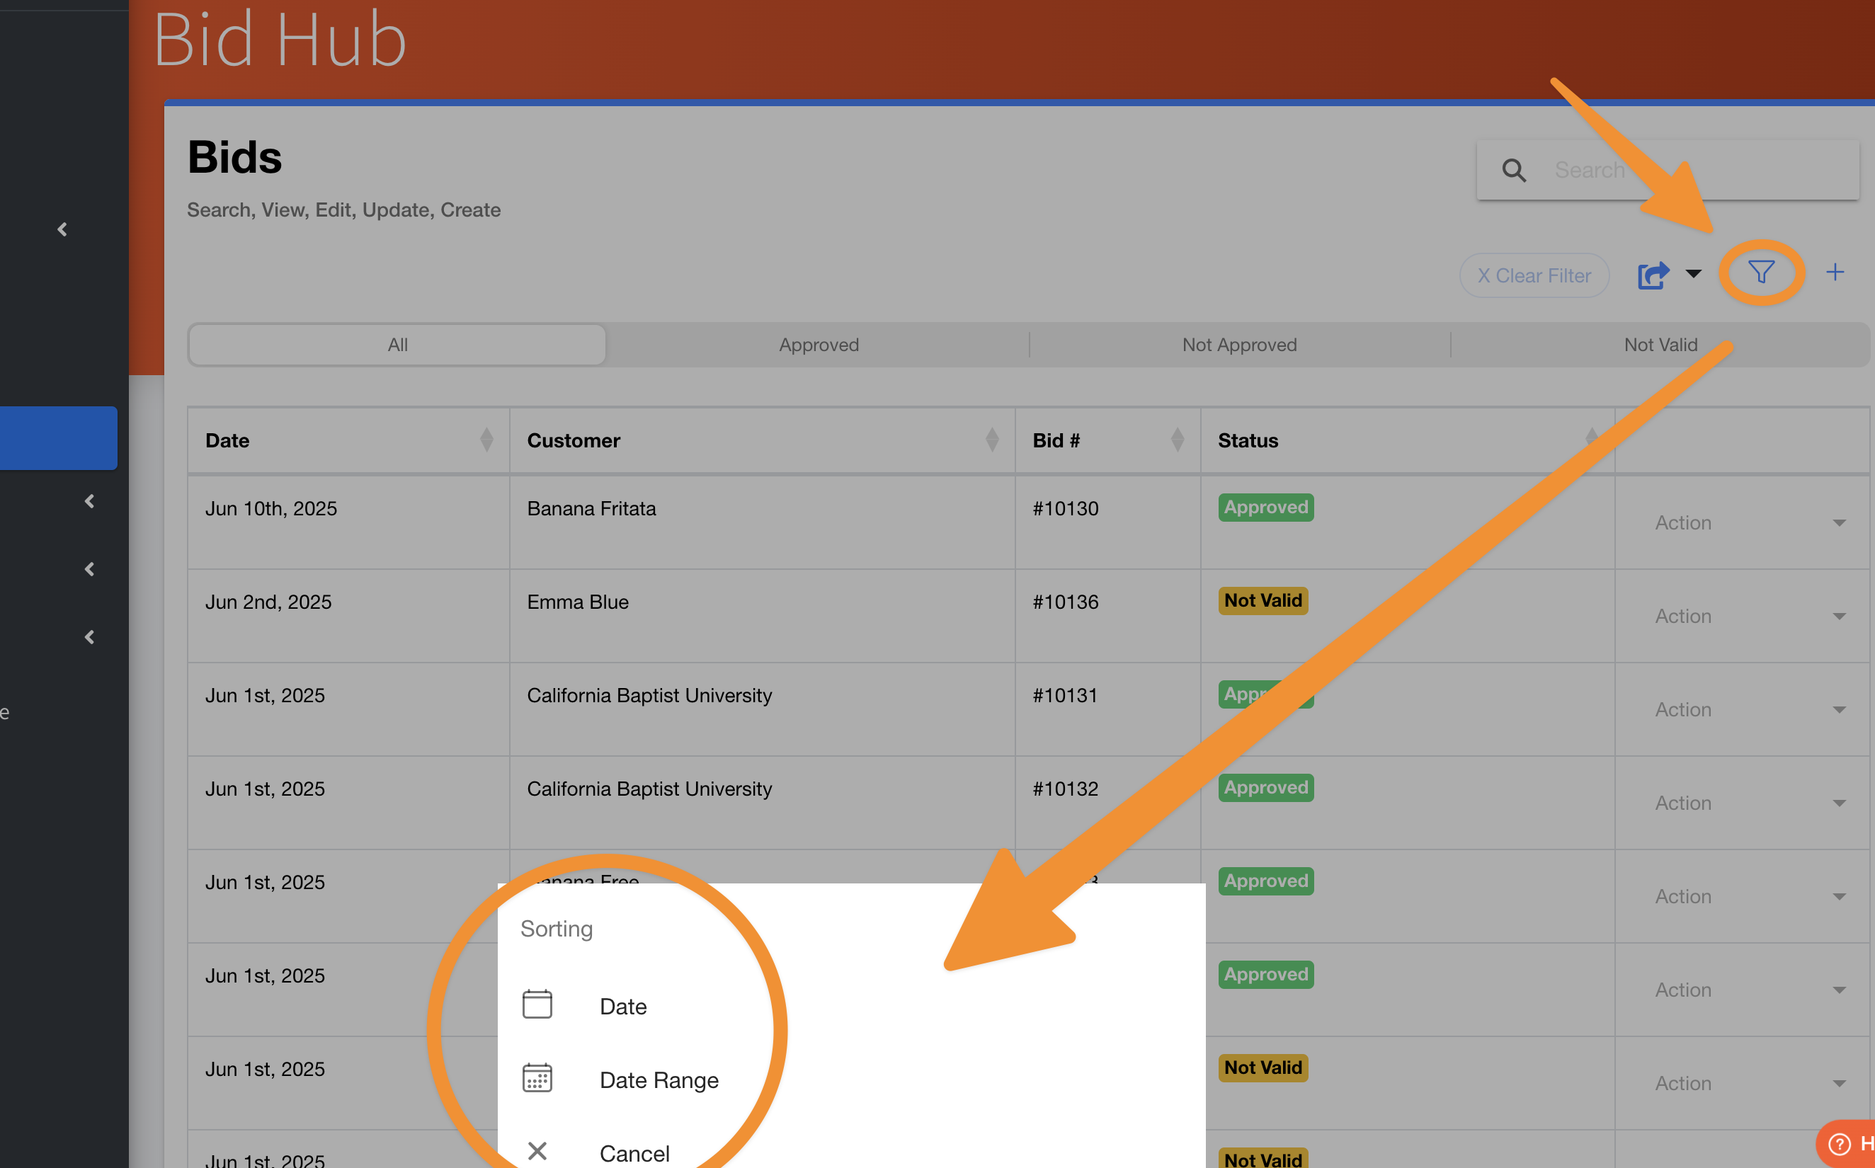
Task: Click the plus icon to add bid
Action: pos(1835,272)
